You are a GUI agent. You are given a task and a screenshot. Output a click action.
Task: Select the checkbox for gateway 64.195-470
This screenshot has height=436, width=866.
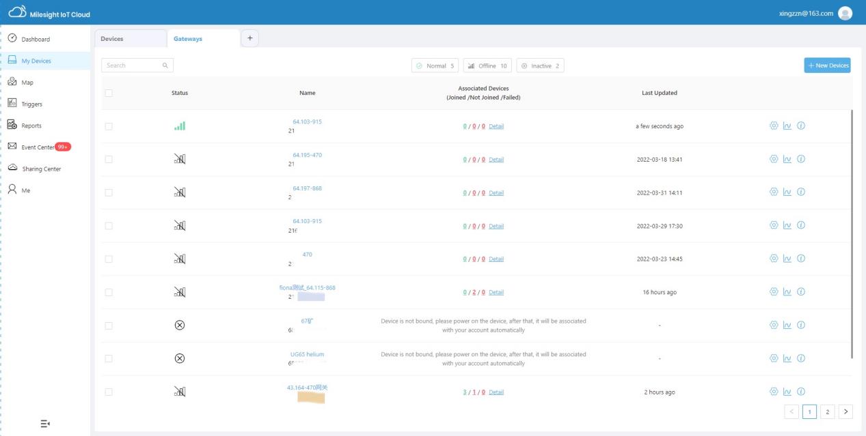pyautogui.click(x=109, y=160)
